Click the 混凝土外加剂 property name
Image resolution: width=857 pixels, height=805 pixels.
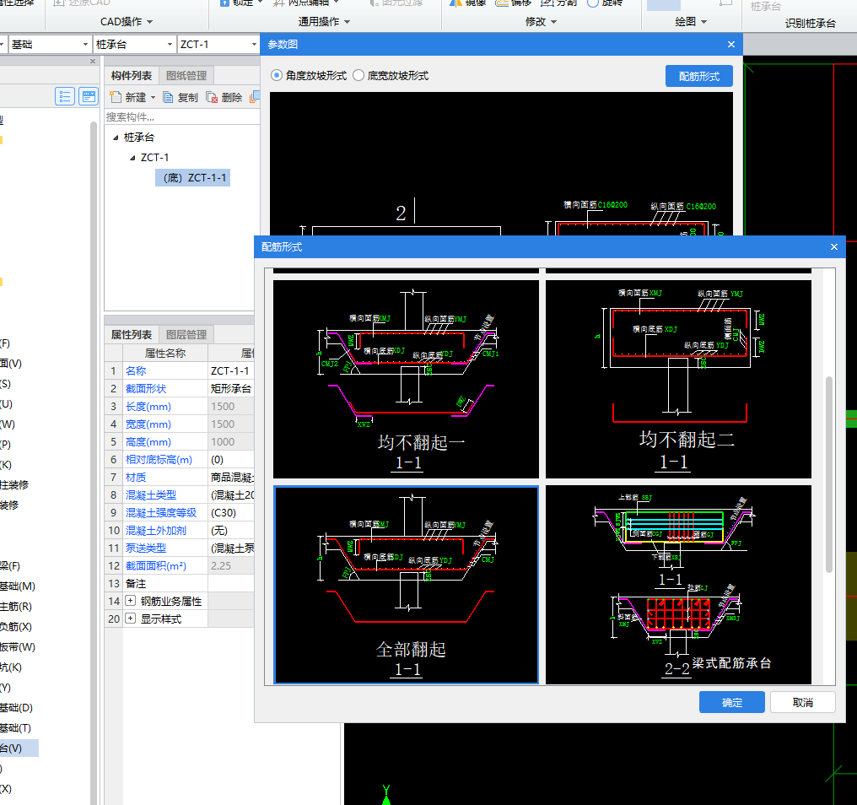(x=156, y=531)
